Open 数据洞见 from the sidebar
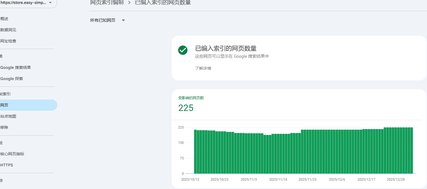The height and width of the screenshot is (189, 427). click(8, 30)
